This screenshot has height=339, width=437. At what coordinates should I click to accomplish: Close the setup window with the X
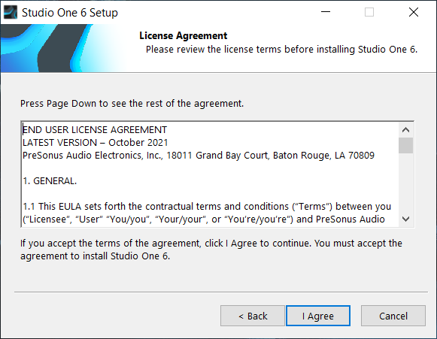[414, 12]
